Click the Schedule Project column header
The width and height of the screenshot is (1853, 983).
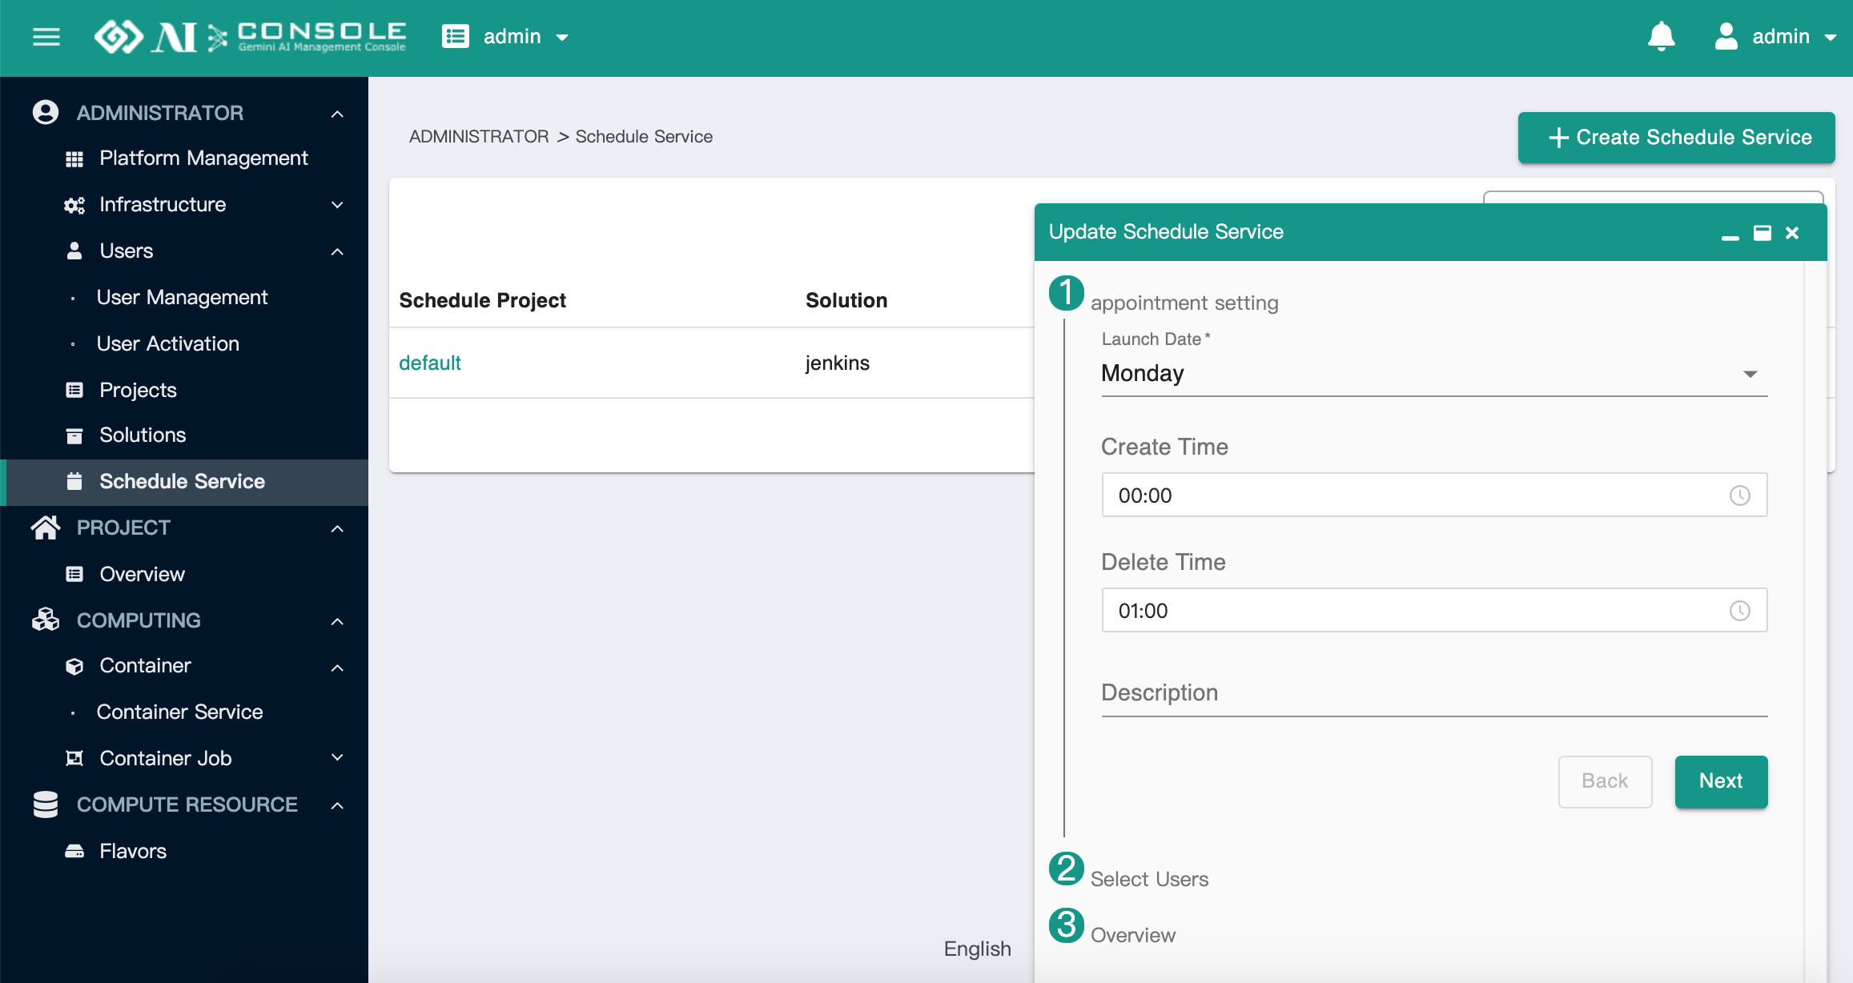coord(482,301)
